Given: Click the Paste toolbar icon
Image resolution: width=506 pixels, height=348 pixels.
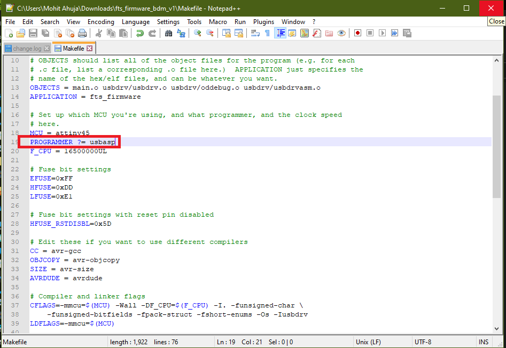Looking at the screenshot, I should [x=123, y=33].
